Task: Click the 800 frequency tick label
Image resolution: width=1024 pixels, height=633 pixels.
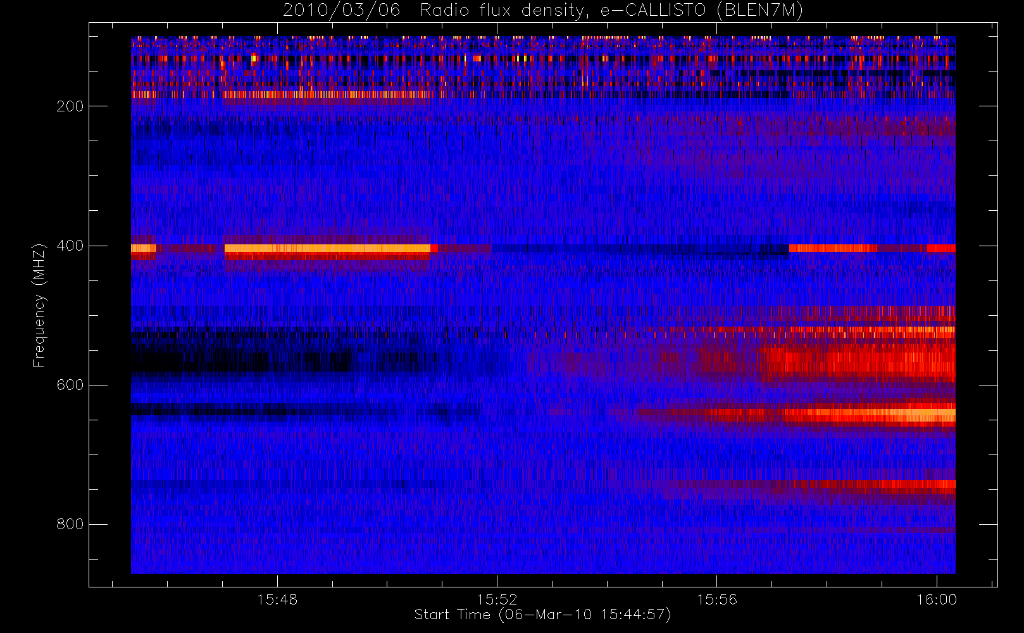Action: click(70, 524)
